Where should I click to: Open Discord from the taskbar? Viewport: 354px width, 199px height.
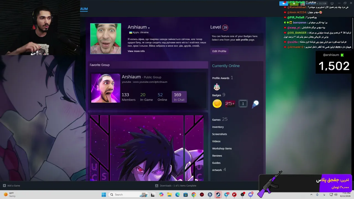[x=251, y=195]
